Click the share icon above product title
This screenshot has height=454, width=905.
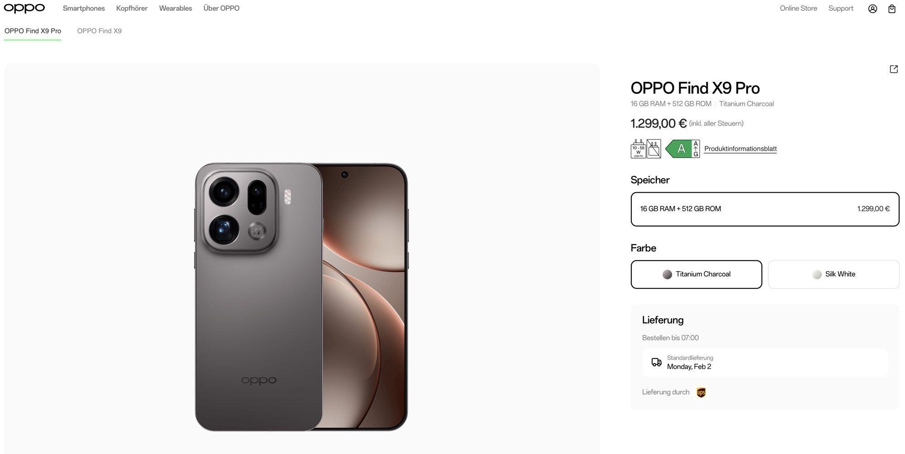[894, 69]
